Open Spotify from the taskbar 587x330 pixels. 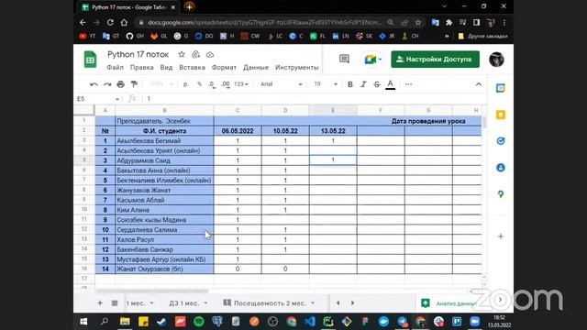tap(199, 322)
